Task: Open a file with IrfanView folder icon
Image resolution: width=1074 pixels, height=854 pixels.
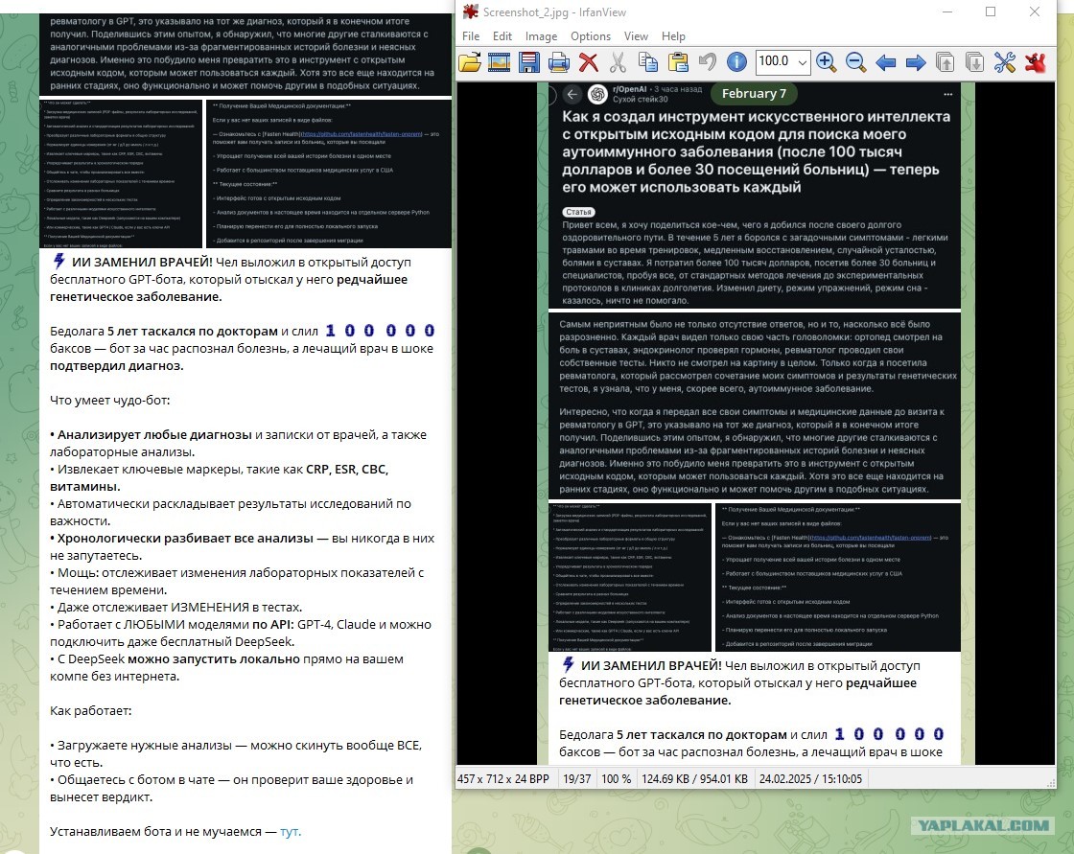Action: (469, 62)
